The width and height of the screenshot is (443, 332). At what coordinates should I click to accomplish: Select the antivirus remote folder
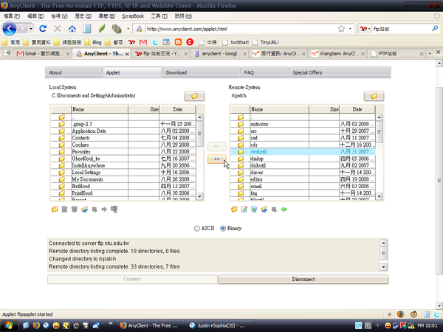pyautogui.click(x=303, y=124)
